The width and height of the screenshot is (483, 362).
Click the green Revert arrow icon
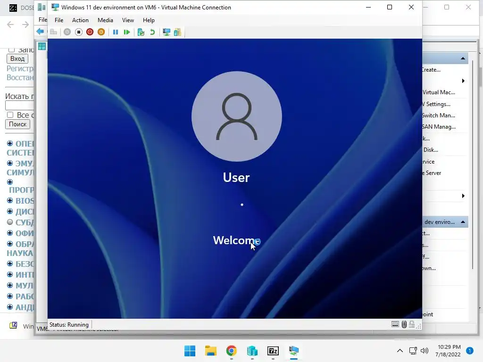pyautogui.click(x=152, y=32)
